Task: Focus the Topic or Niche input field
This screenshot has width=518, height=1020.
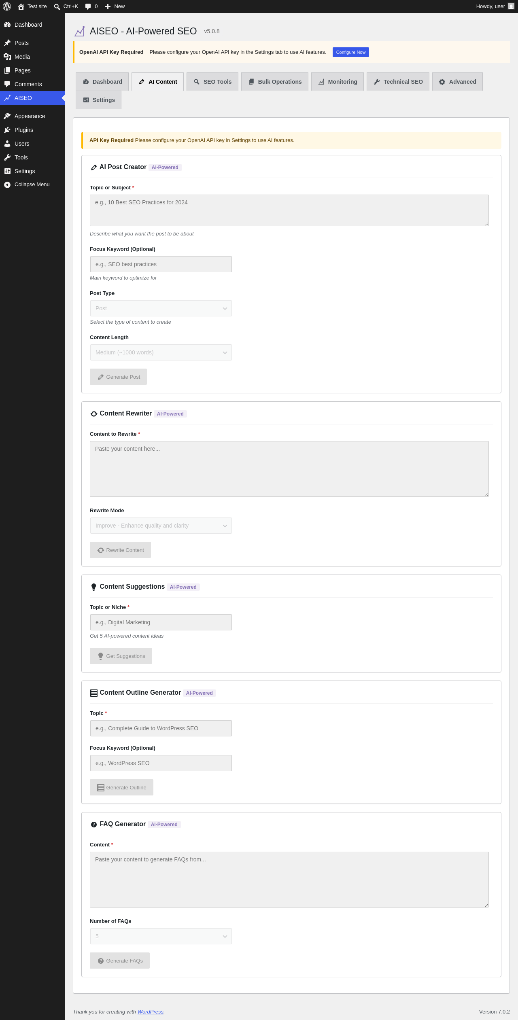Action: click(161, 622)
